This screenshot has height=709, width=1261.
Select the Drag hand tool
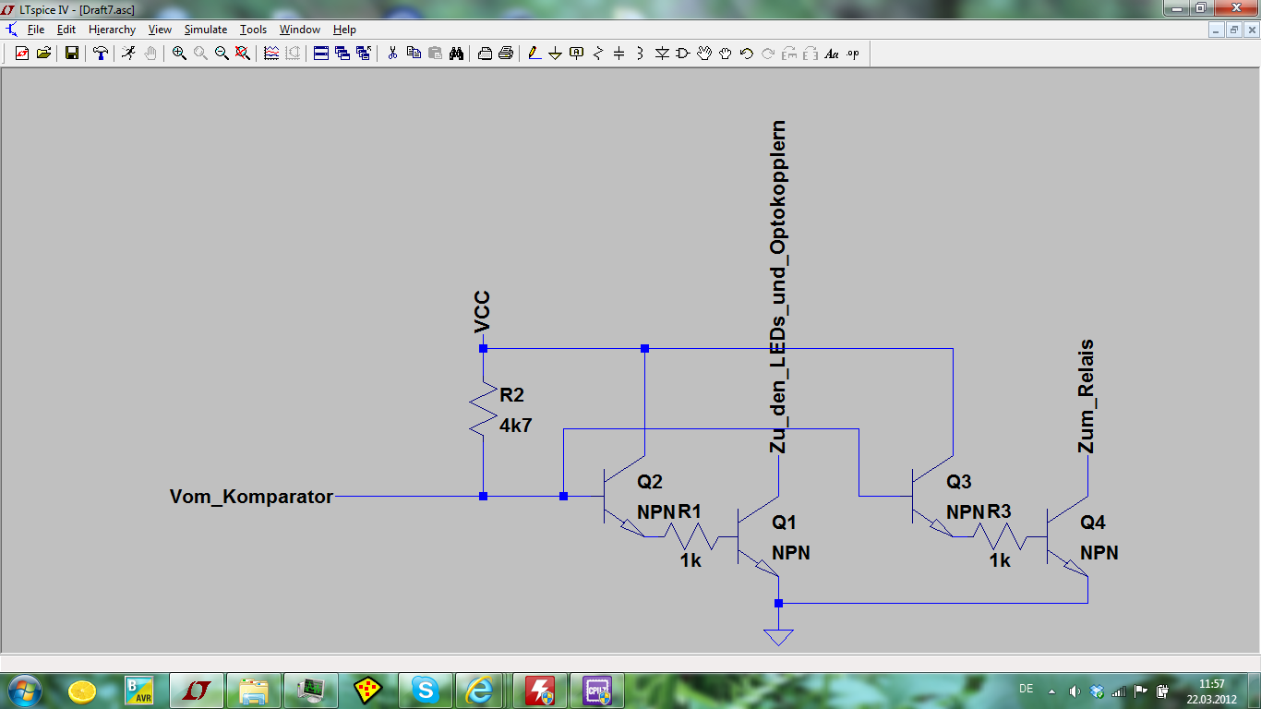(x=726, y=54)
